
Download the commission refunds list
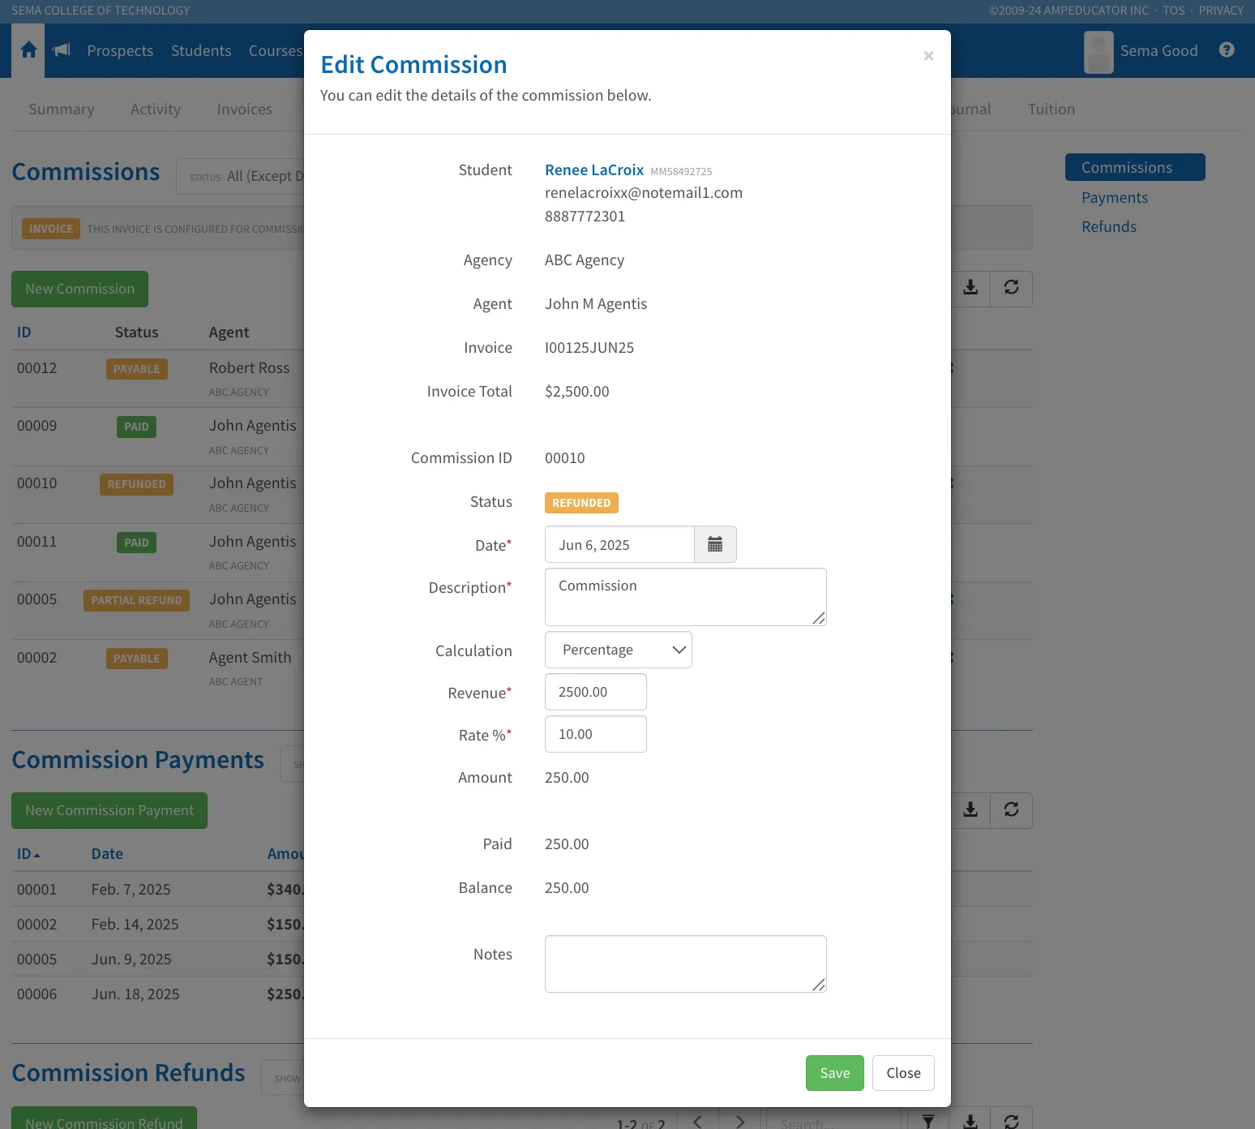coord(970,1120)
